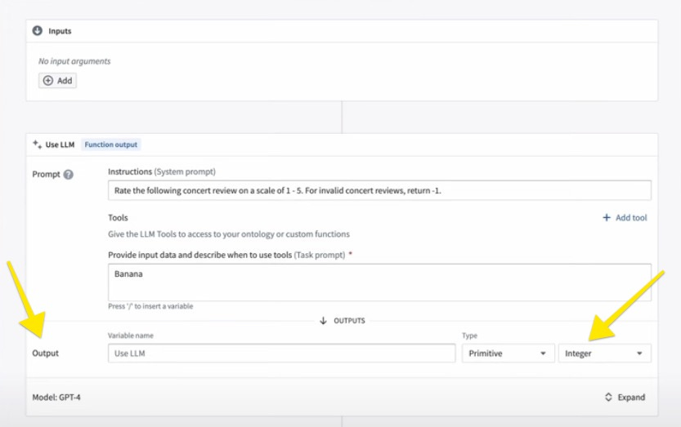The width and height of the screenshot is (681, 427).
Task: Open the Integer type dropdown
Action: coord(605,354)
